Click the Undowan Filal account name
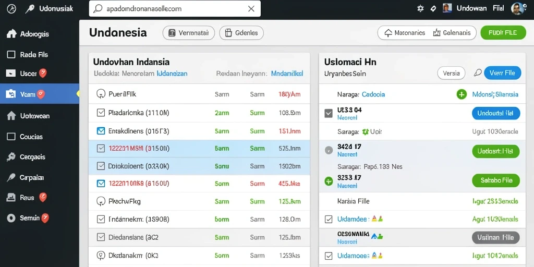534x267 pixels. (480, 8)
